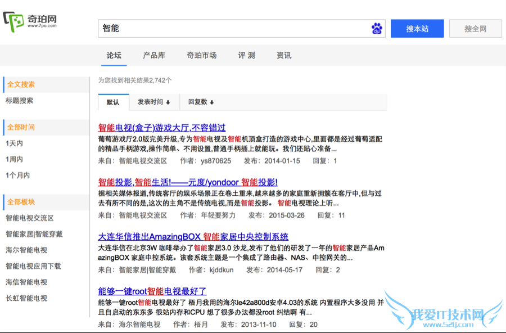Choose 标题搜索 in the sidebar
This screenshot has width=506, height=333.
click(x=19, y=101)
